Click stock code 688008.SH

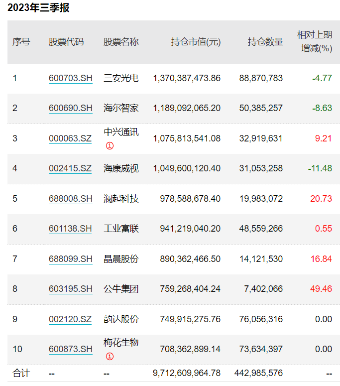pyautogui.click(x=70, y=199)
